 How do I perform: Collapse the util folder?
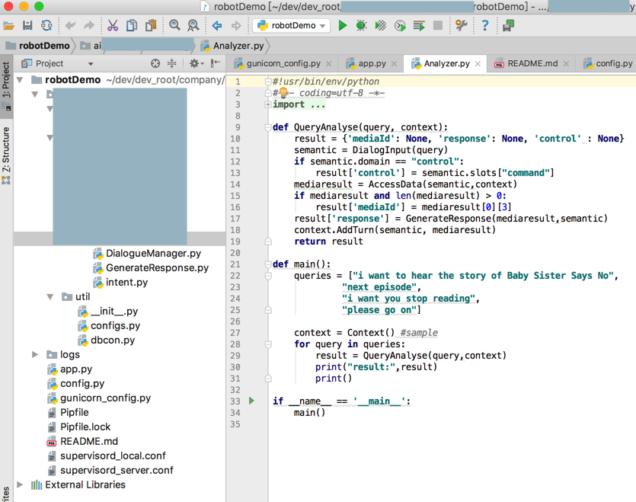[50, 297]
